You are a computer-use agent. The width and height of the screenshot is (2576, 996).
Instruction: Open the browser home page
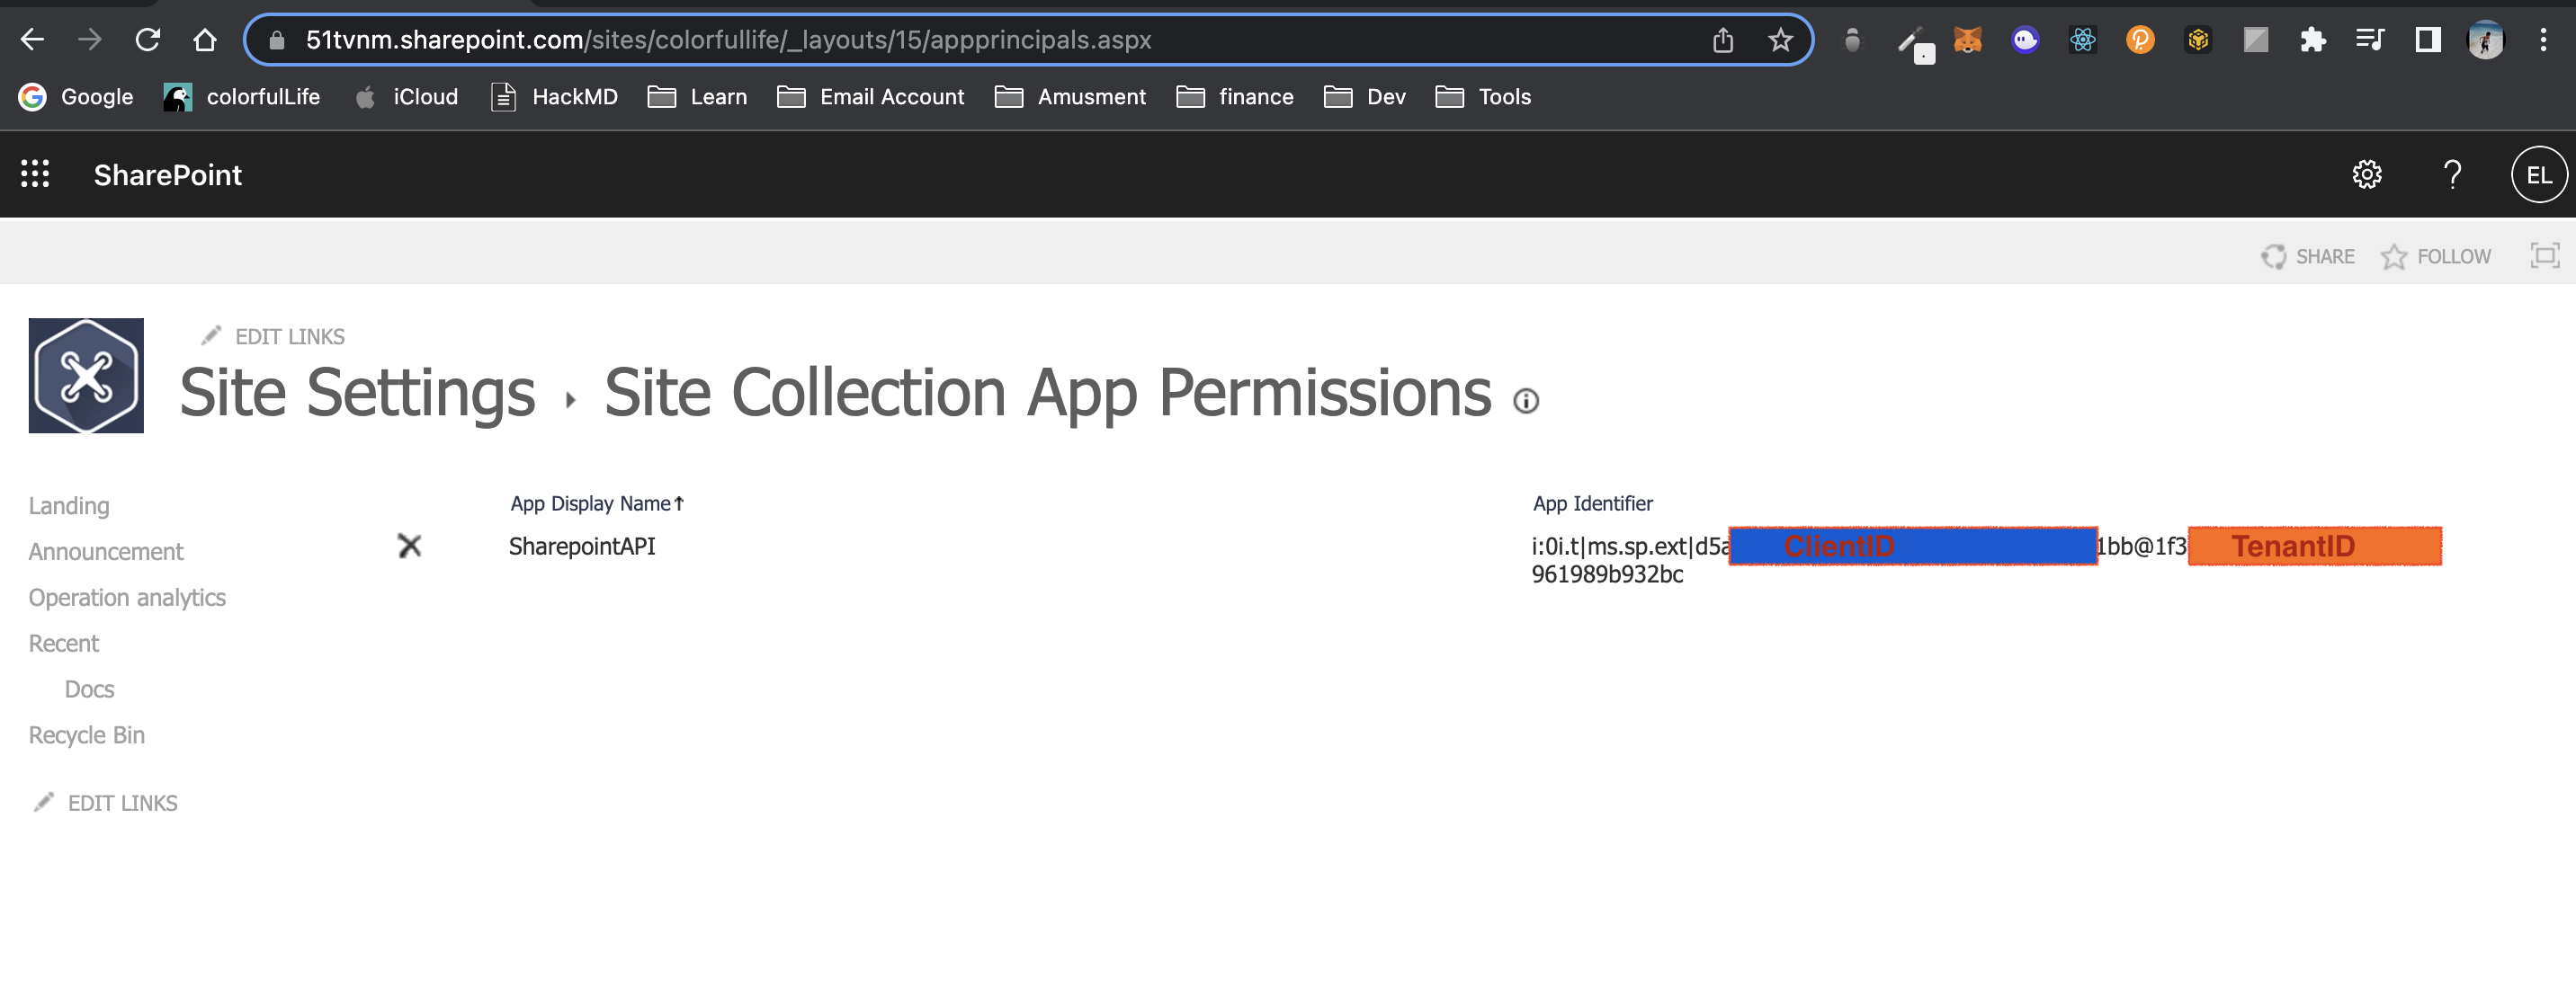[205, 40]
